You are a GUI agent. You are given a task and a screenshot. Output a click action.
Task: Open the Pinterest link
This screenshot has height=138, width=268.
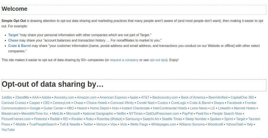40,119
